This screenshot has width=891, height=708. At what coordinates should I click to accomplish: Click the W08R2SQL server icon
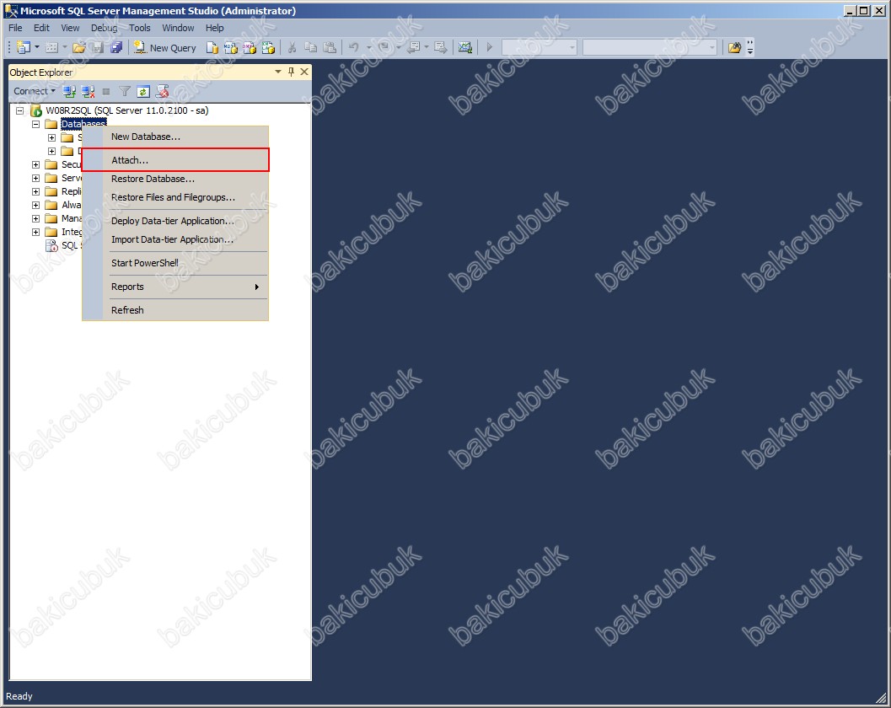point(36,110)
